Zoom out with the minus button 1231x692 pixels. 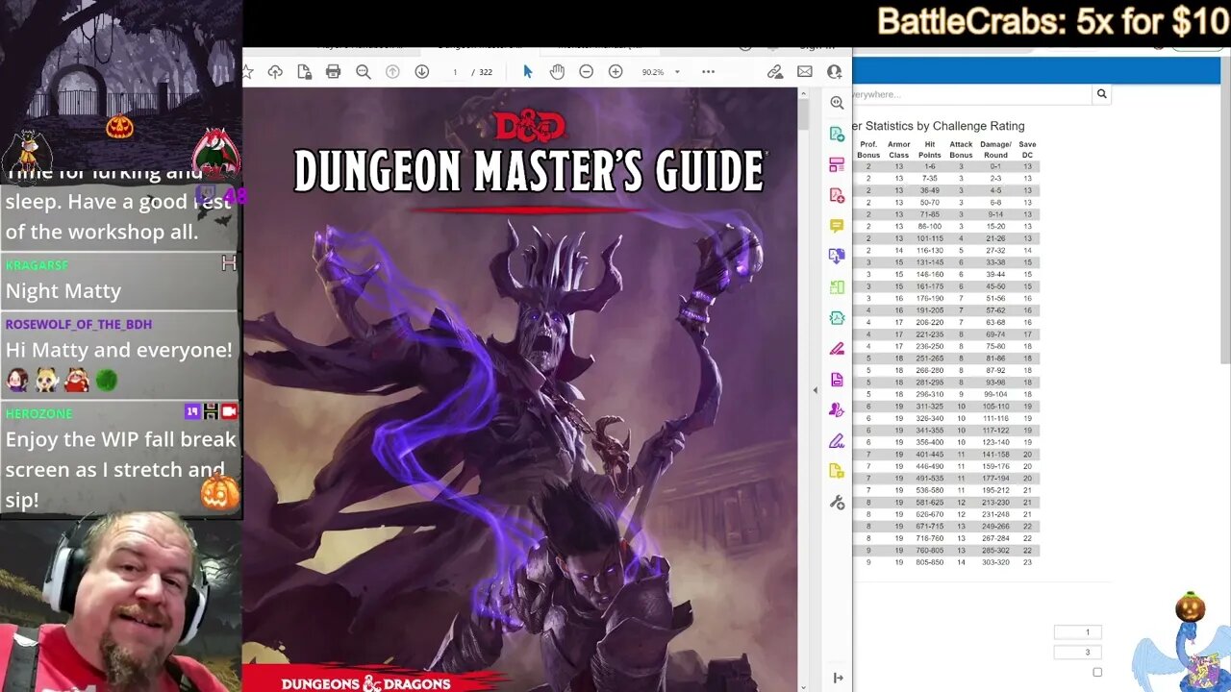tap(586, 72)
